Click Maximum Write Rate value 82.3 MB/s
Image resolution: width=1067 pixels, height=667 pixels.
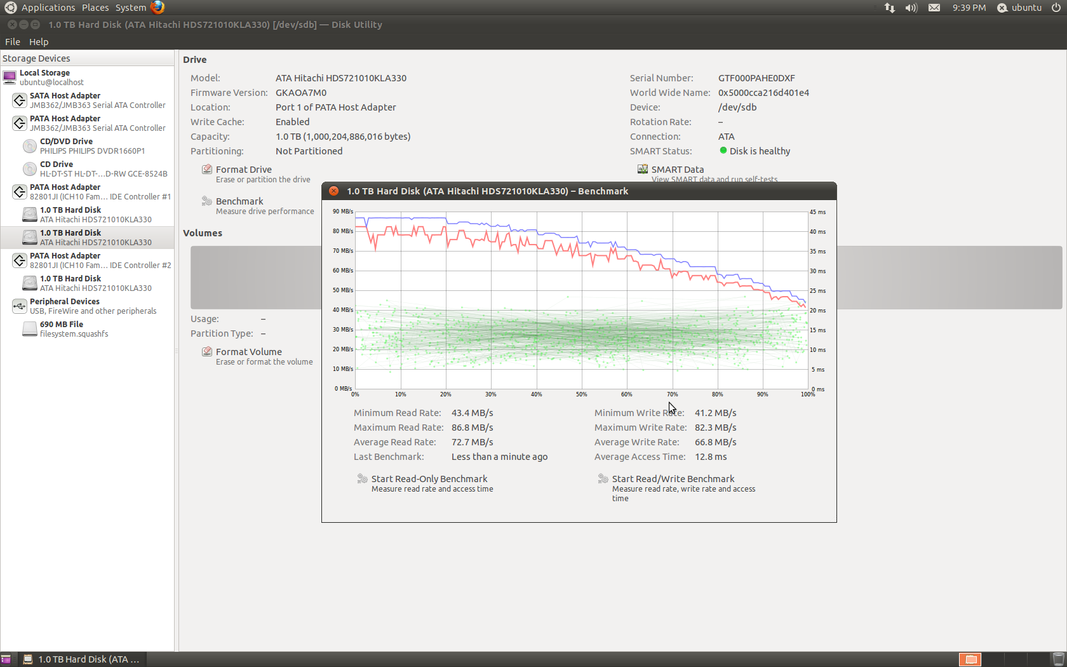click(716, 428)
